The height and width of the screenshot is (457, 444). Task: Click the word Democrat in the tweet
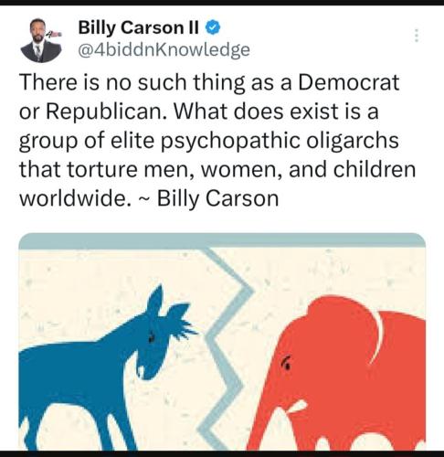pyautogui.click(x=348, y=82)
